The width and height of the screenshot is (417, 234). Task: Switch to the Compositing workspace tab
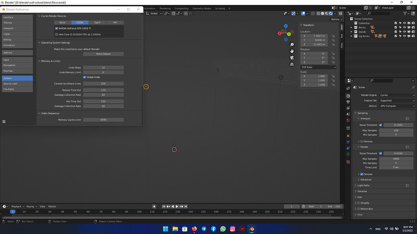[182, 9]
